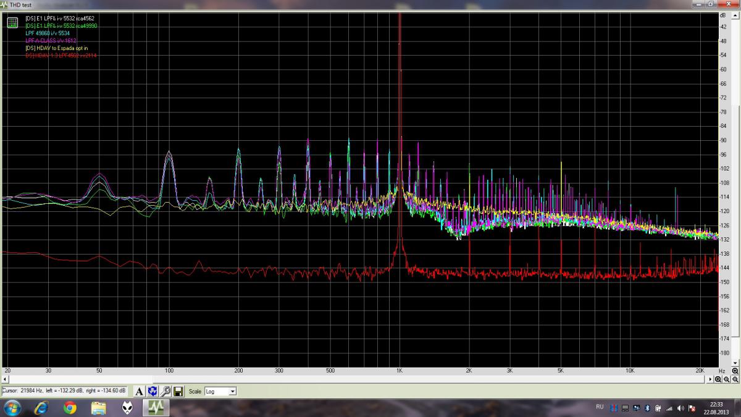Click the zoom-out magnifier in the bottom-right corner

tap(735, 379)
